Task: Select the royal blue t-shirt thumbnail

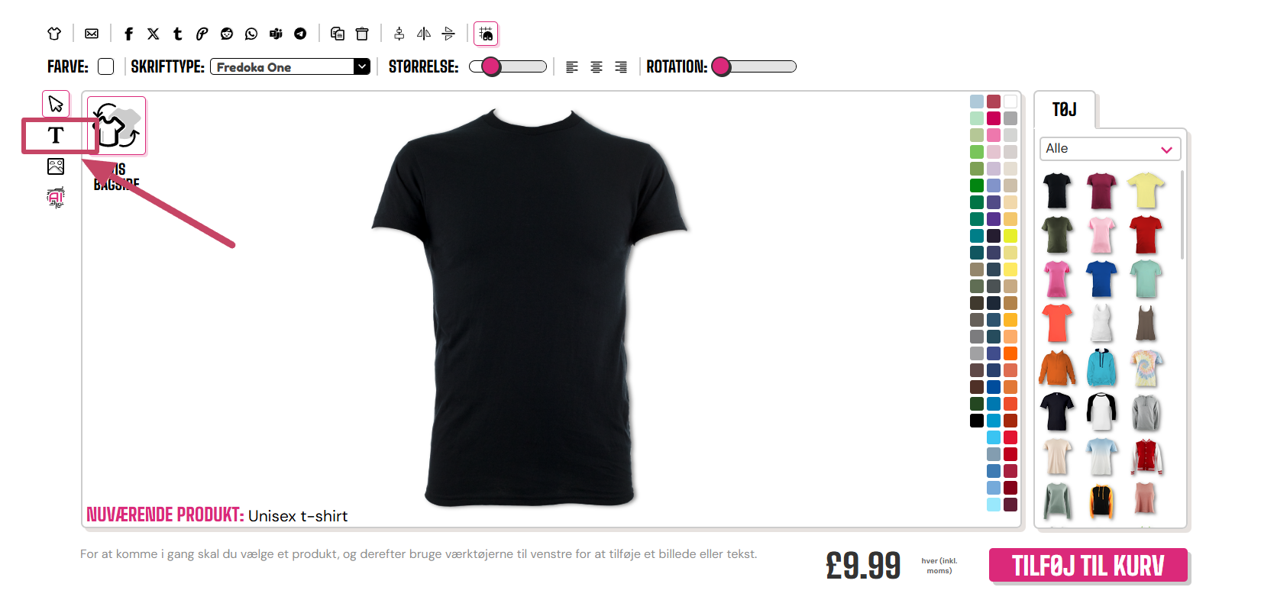Action: coord(1101,279)
